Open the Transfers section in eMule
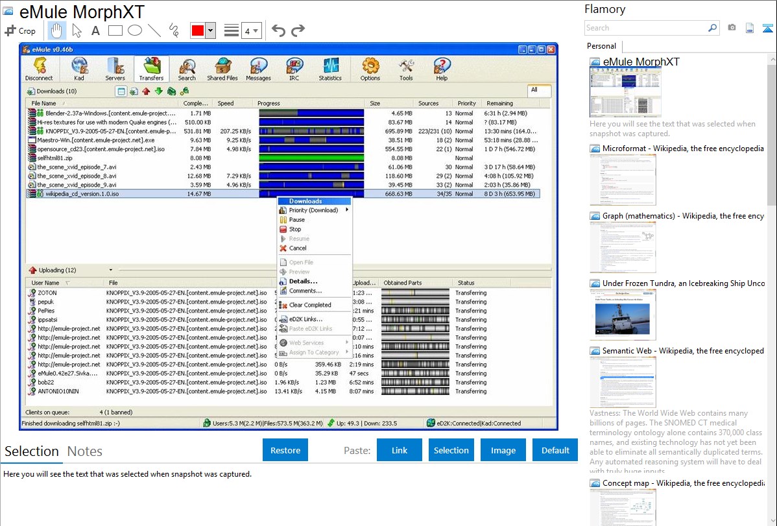Screen dimensions: 777x526 [151, 69]
